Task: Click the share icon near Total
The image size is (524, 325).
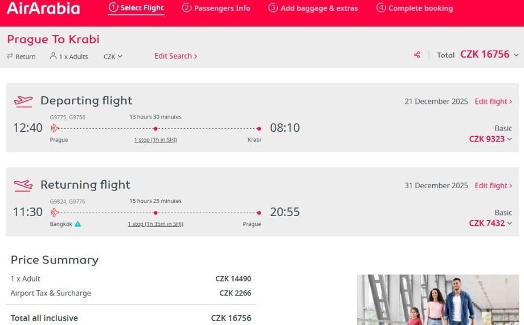Action: pos(417,55)
